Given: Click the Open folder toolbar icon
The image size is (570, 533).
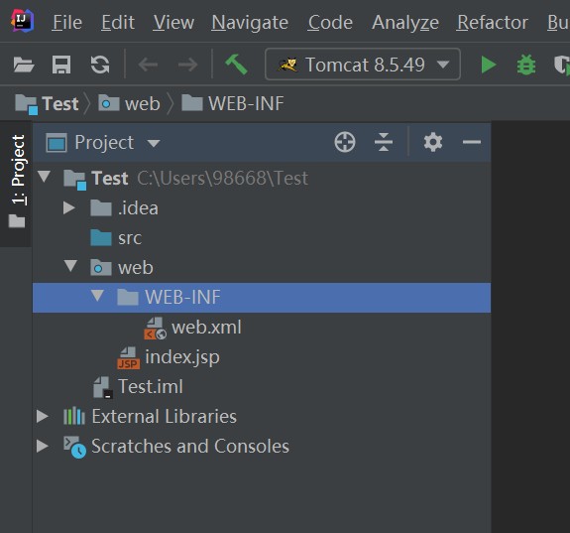Looking at the screenshot, I should tap(24, 65).
